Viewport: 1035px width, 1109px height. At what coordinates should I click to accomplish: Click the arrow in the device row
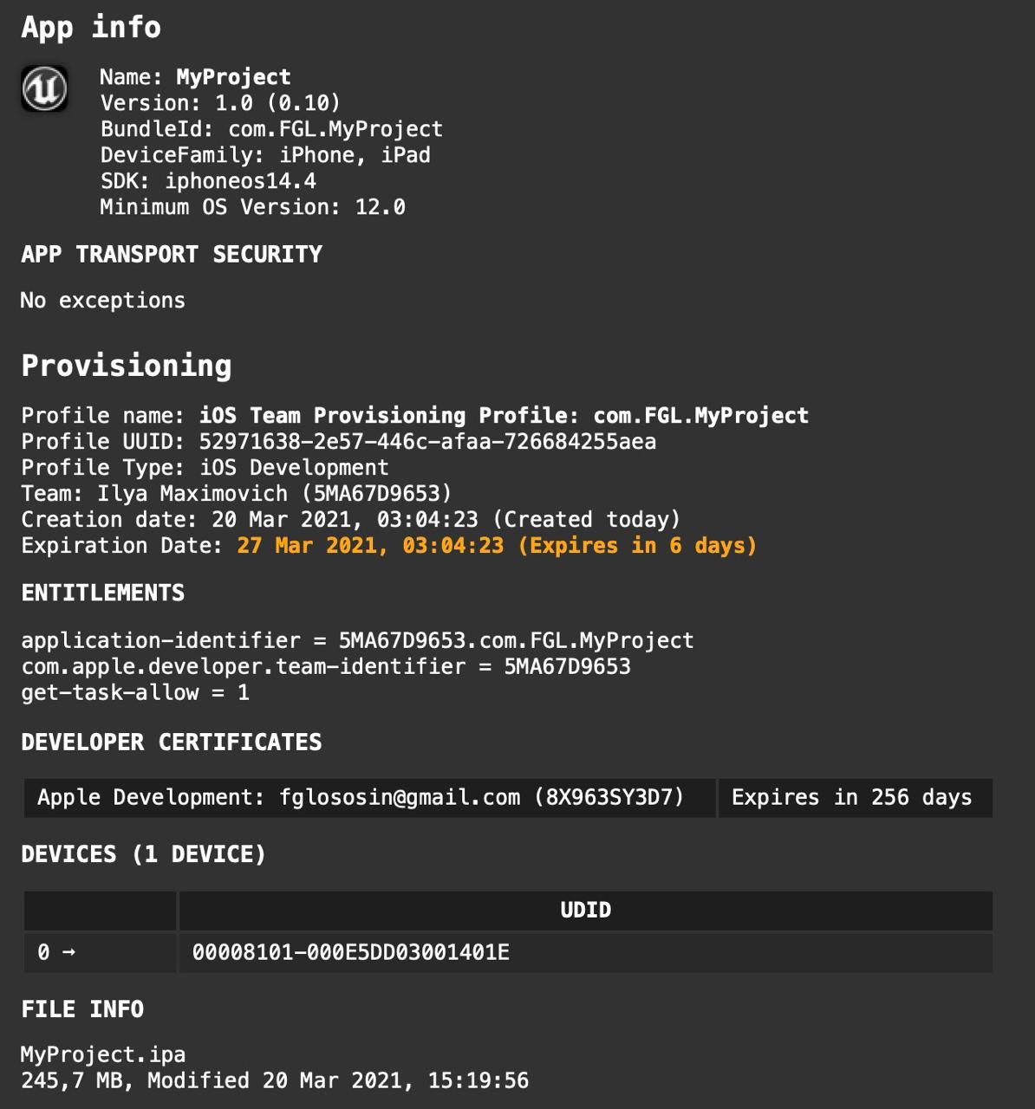(x=68, y=952)
